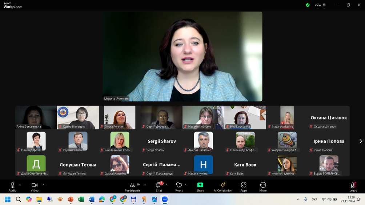This screenshot has width=365, height=205.
Task: Select Ірина Попова tile
Action: 329,141
